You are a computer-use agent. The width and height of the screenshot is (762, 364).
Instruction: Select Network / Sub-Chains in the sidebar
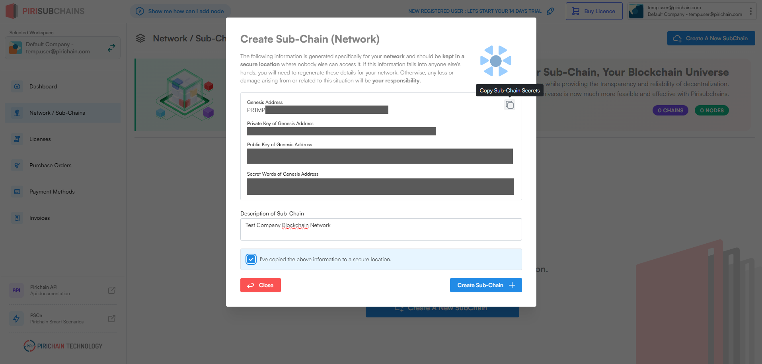coord(57,113)
